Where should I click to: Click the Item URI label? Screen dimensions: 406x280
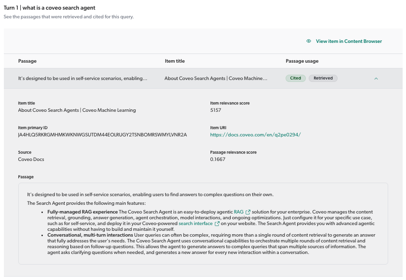tap(218, 128)
